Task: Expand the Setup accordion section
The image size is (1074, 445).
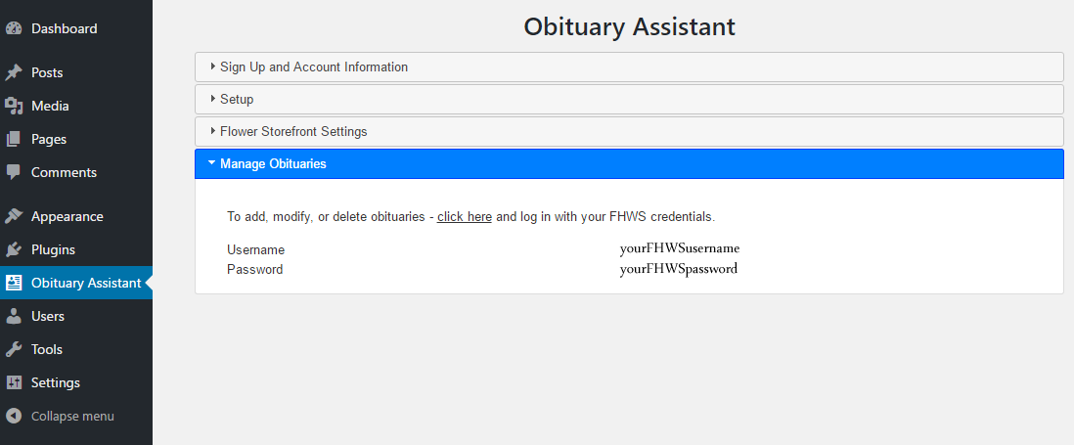Action: pyautogui.click(x=236, y=99)
